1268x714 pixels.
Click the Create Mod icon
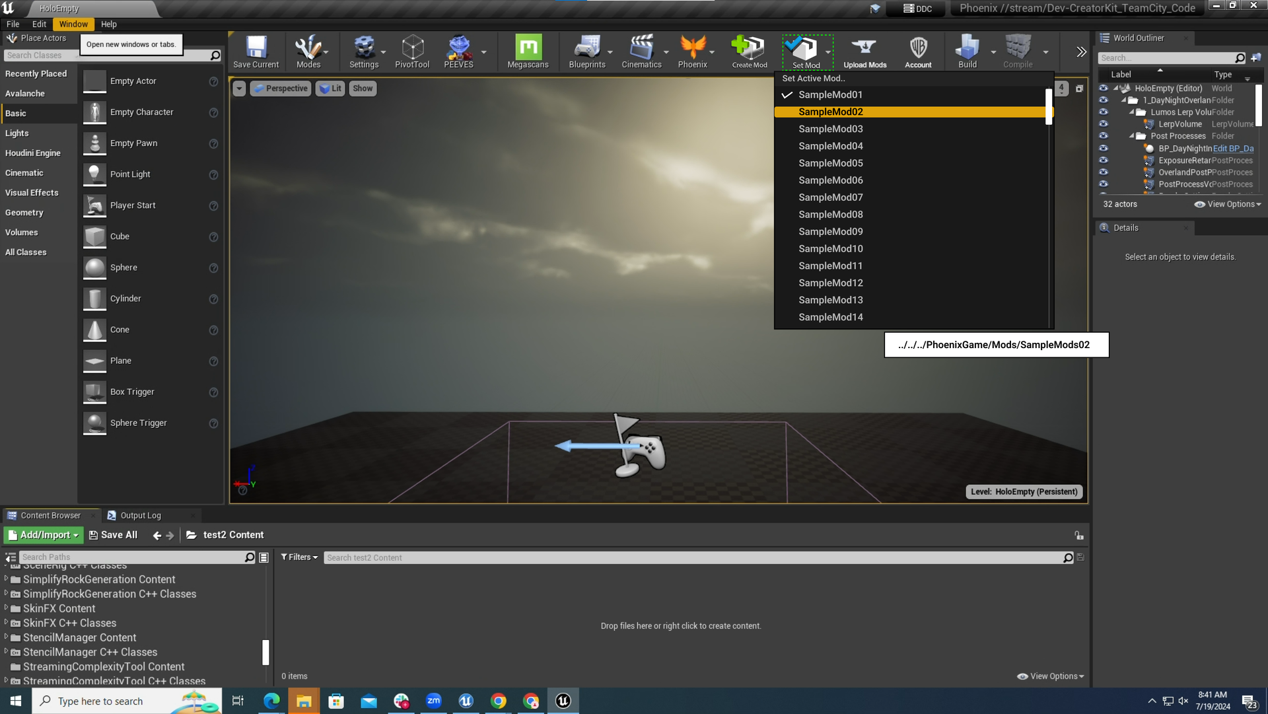pyautogui.click(x=749, y=52)
